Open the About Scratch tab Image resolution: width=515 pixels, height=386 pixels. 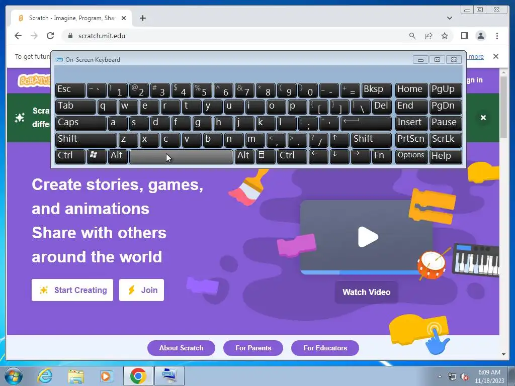click(x=181, y=348)
